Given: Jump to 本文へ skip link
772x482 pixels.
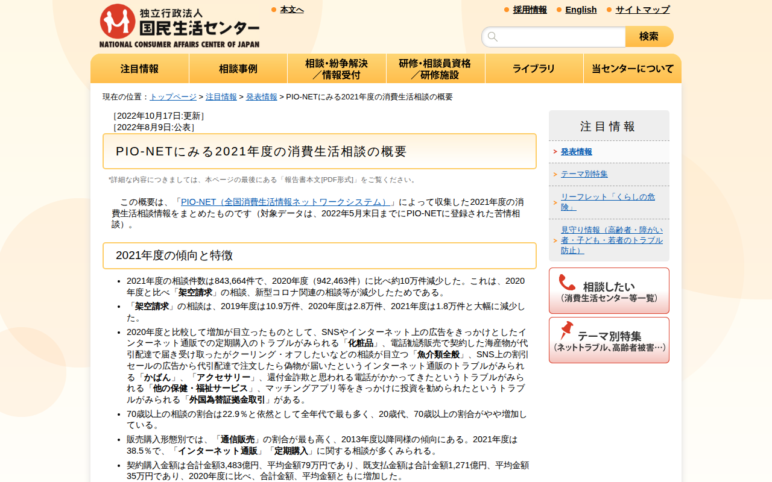Looking at the screenshot, I should (x=292, y=10).
